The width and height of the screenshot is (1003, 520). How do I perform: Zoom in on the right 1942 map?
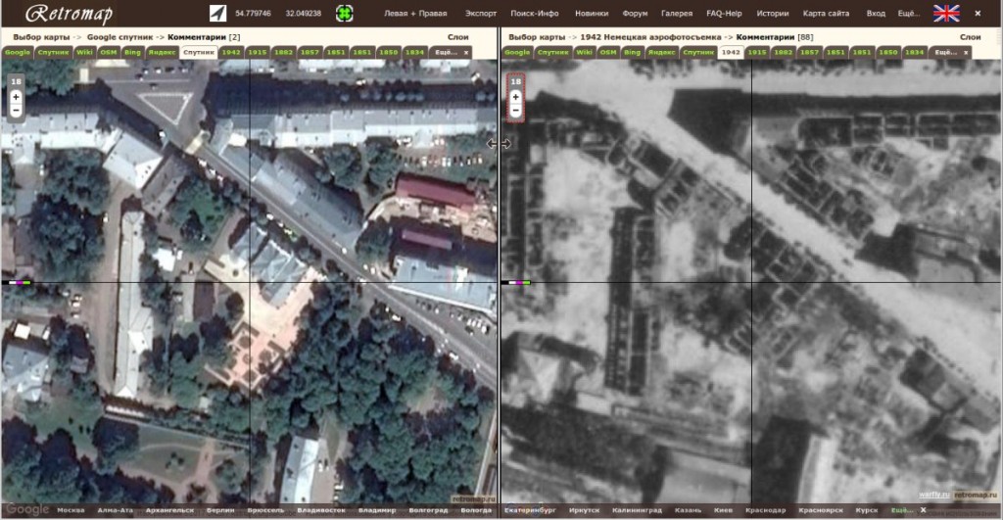coord(515,97)
